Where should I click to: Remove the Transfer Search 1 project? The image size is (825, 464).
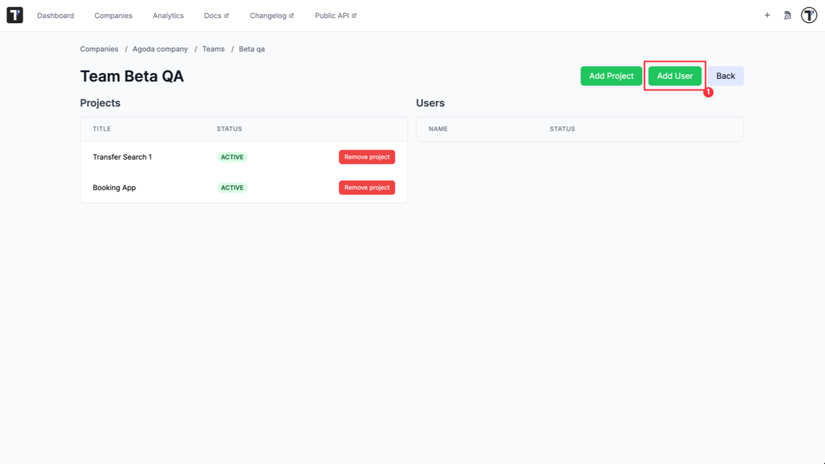pyautogui.click(x=367, y=157)
